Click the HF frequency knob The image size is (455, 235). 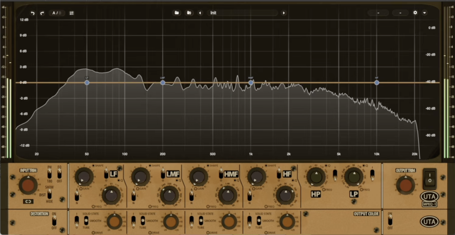point(285,195)
